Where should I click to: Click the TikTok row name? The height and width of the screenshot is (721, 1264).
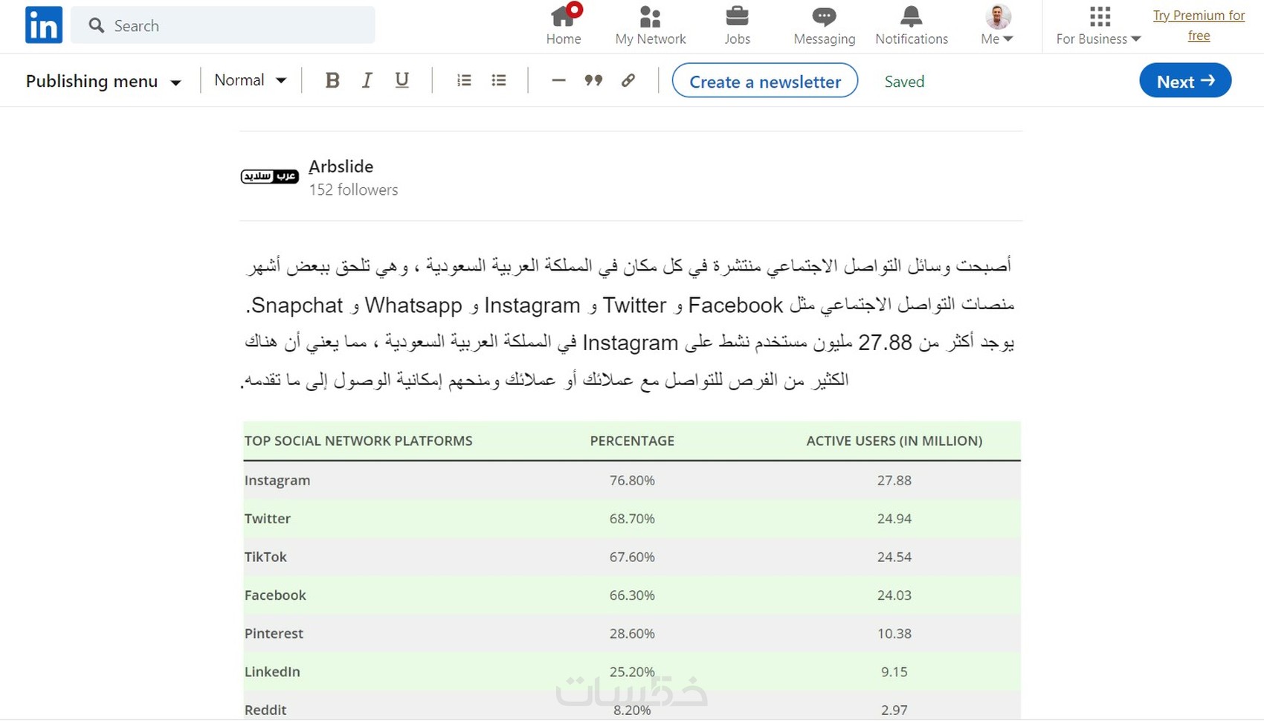pyautogui.click(x=265, y=557)
